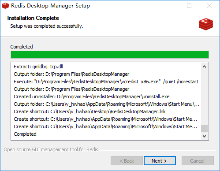This screenshot has height=171, width=220.
Task: Click 'Open source GUI management tool' branding text
Action: [51, 149]
